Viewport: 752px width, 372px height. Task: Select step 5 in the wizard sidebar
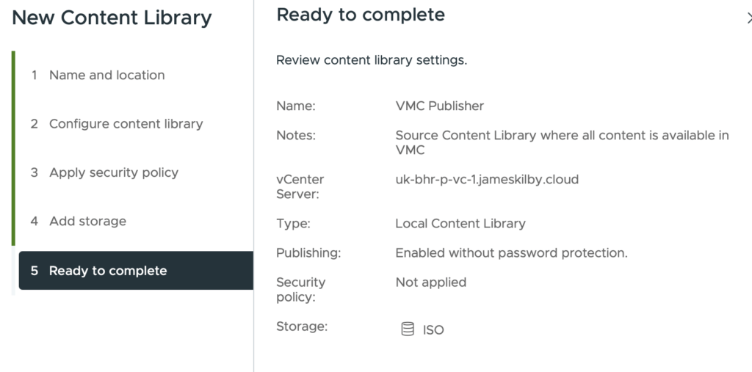coord(107,271)
